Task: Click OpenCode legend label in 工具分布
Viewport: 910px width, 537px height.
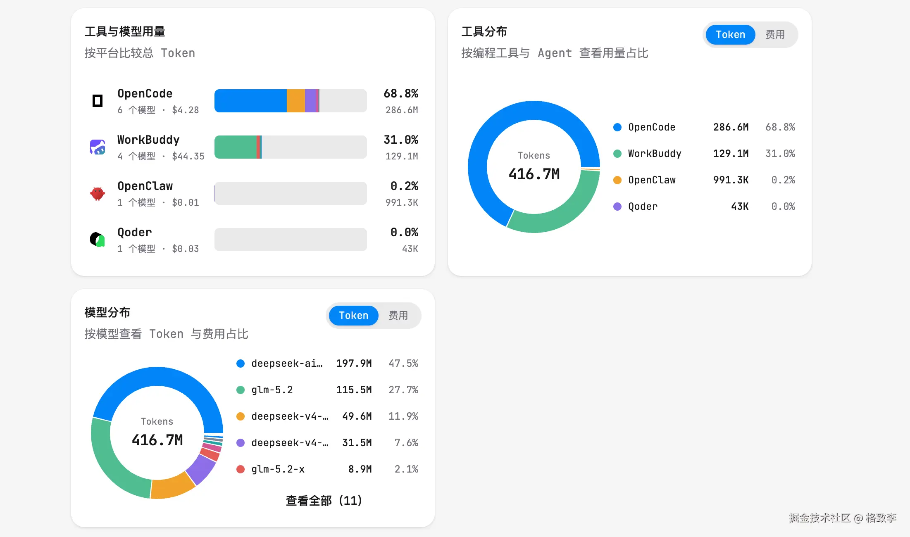Action: point(652,127)
